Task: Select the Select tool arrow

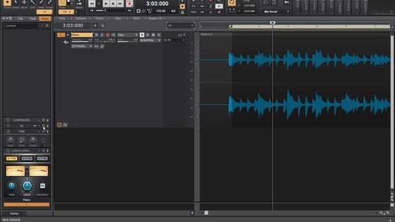Action: [15, 3]
